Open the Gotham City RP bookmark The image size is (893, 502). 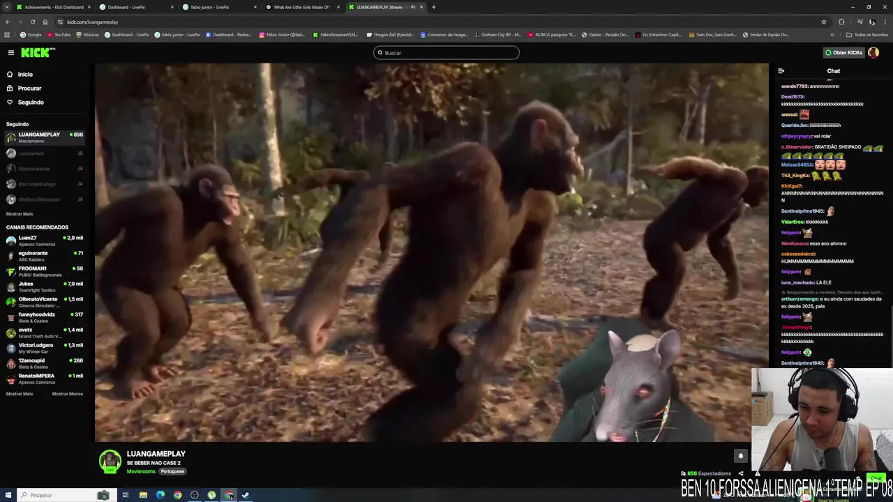[x=497, y=34]
